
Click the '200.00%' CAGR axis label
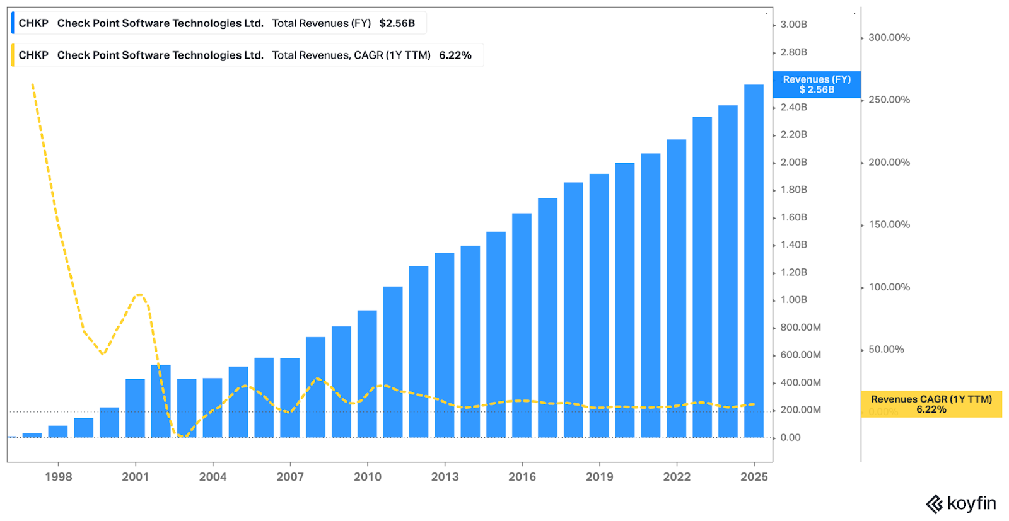[x=889, y=163]
